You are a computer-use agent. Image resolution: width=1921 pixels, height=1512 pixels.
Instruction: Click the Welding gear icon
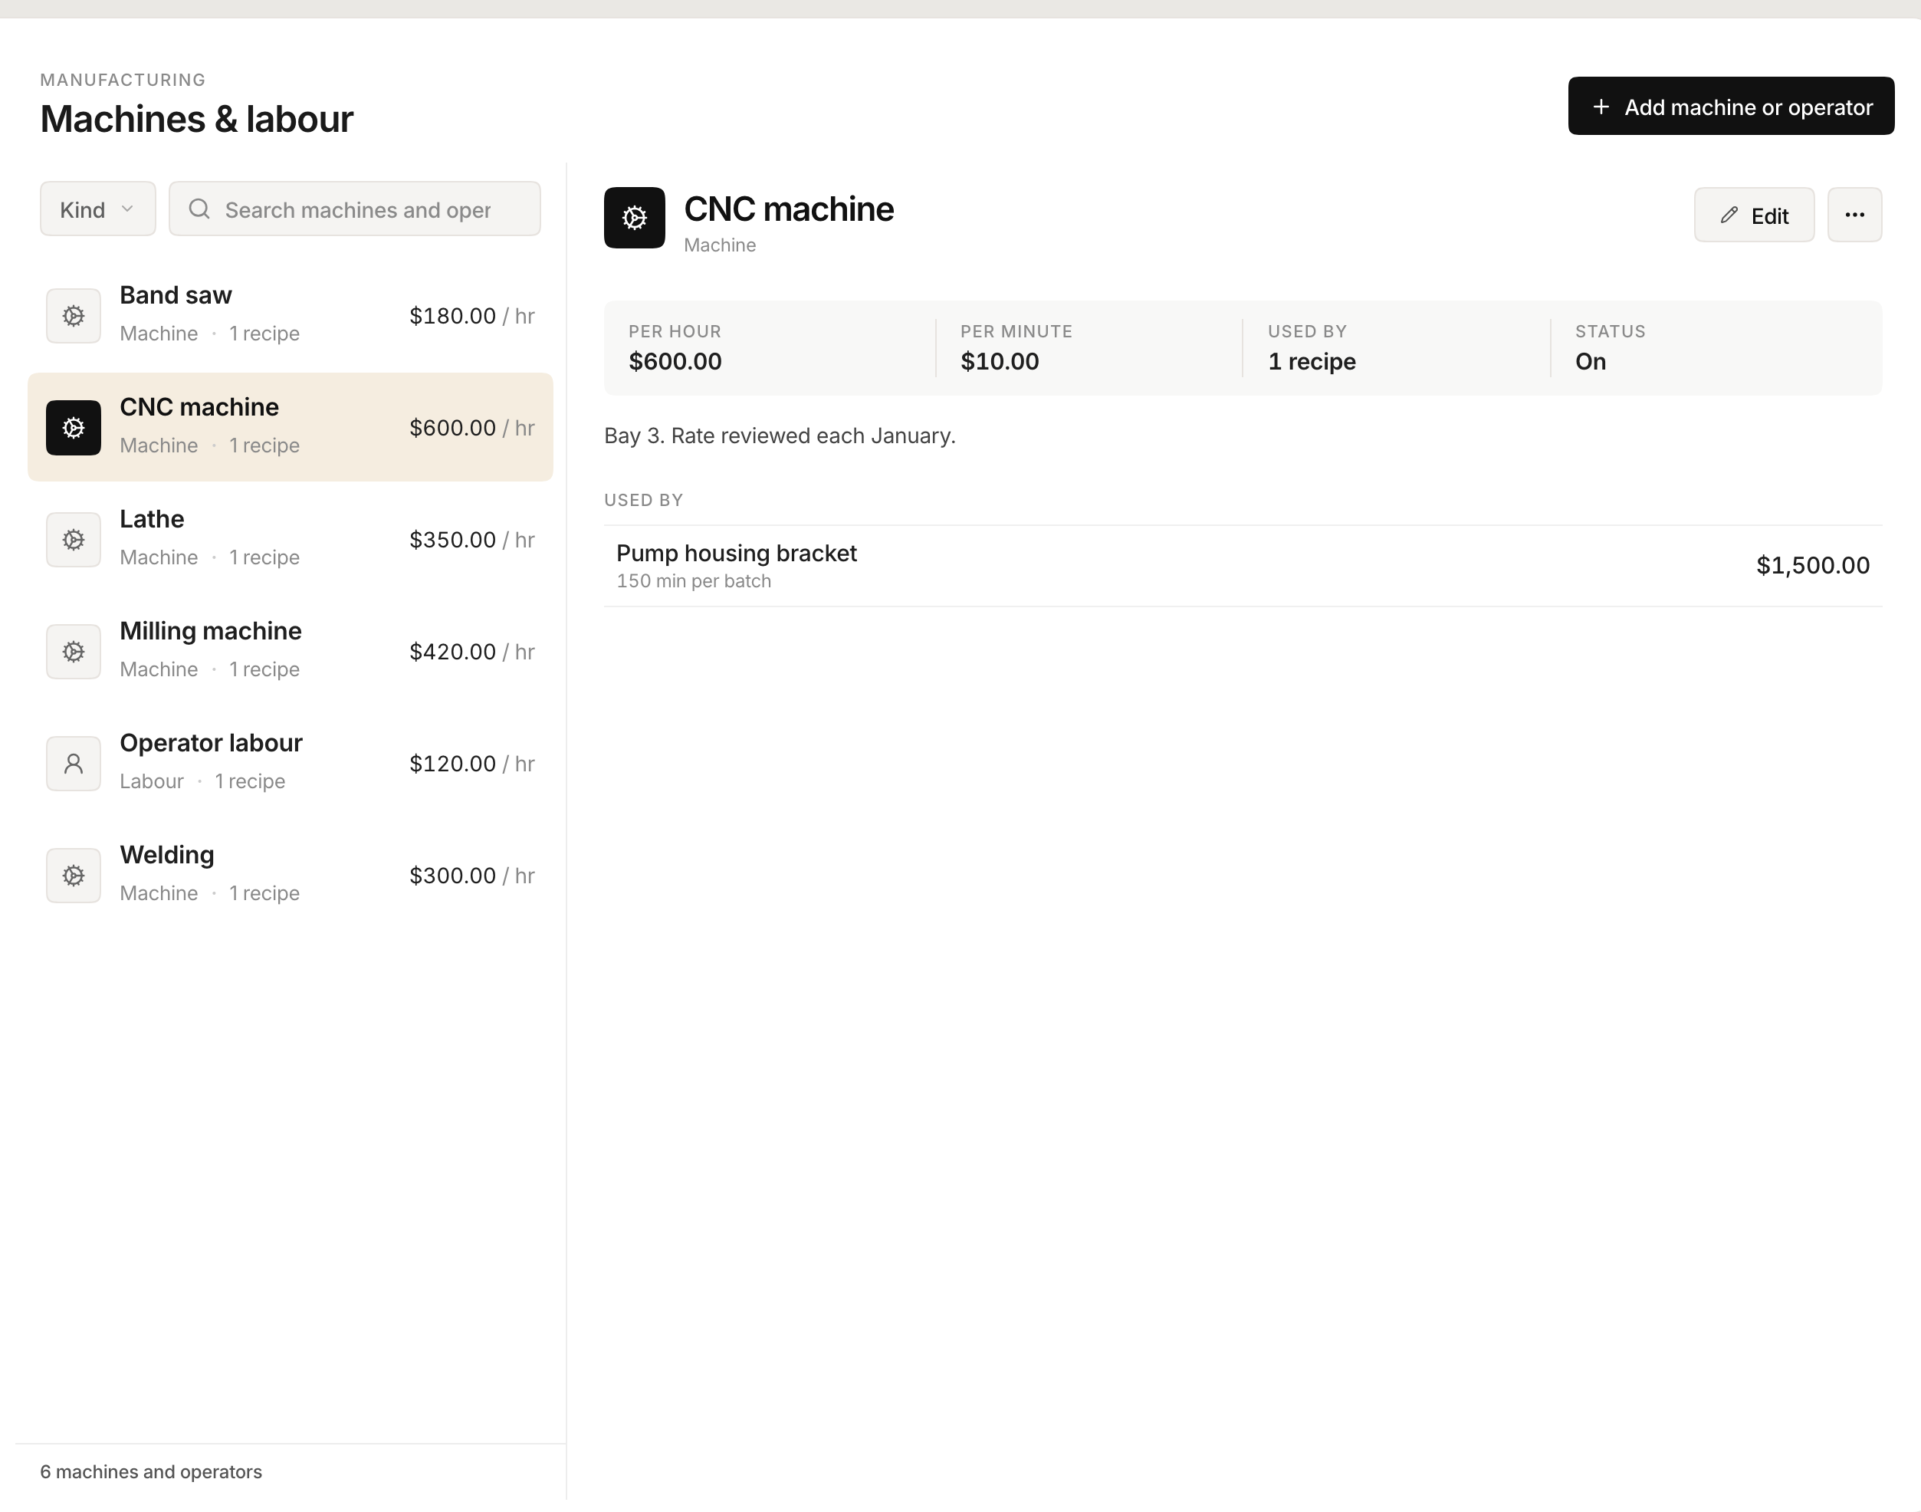pos(74,876)
